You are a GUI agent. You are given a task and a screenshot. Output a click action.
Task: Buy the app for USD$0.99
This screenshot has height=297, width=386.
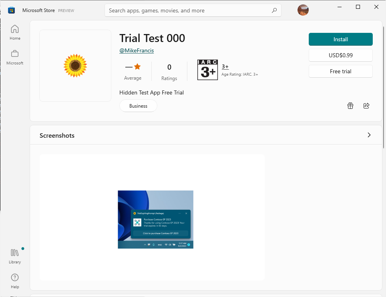[x=340, y=55]
